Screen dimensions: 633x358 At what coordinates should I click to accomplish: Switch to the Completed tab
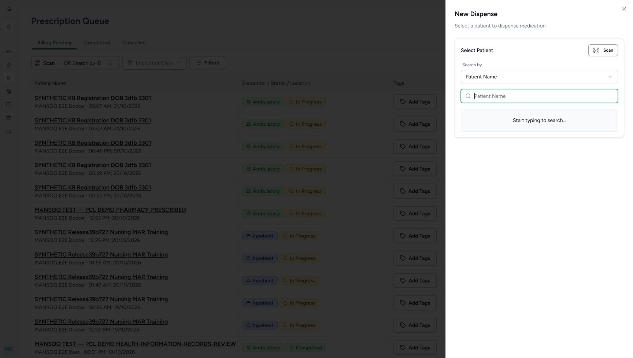click(97, 43)
